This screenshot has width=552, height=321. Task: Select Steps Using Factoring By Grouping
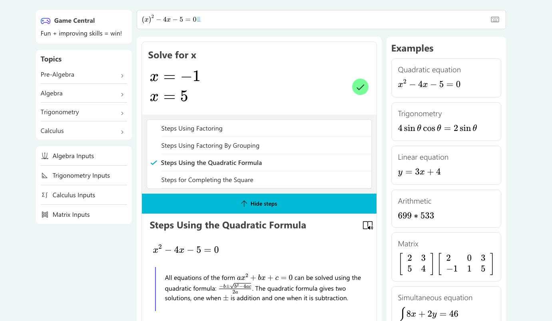click(210, 146)
